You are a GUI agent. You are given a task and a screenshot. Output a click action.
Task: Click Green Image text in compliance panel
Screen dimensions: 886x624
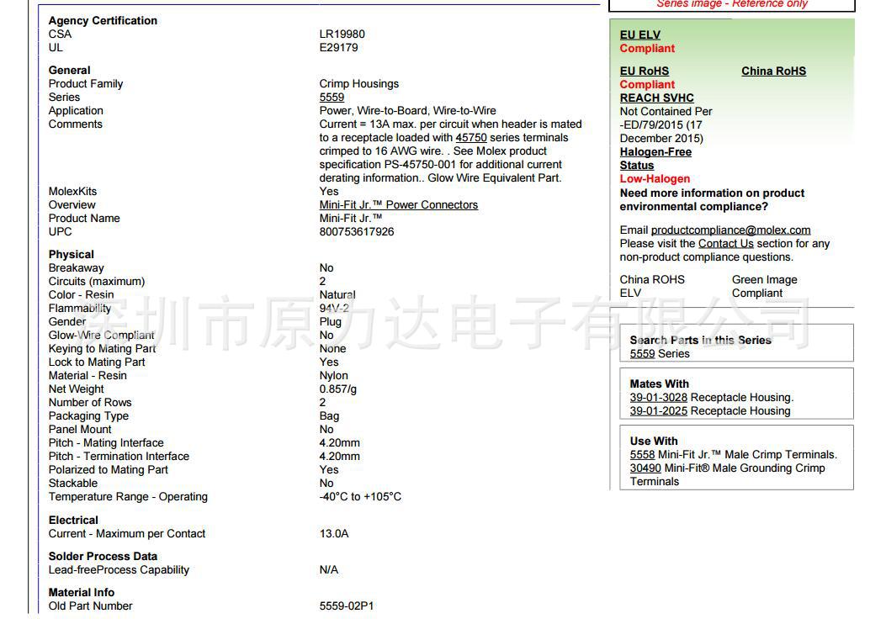tap(765, 280)
